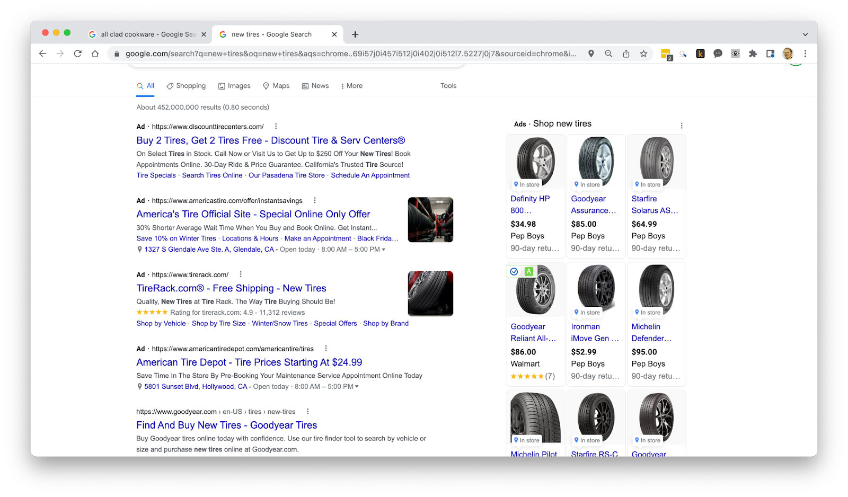Open American Tire Depot ad link
Viewport: 848px width, 497px height.
tap(249, 362)
